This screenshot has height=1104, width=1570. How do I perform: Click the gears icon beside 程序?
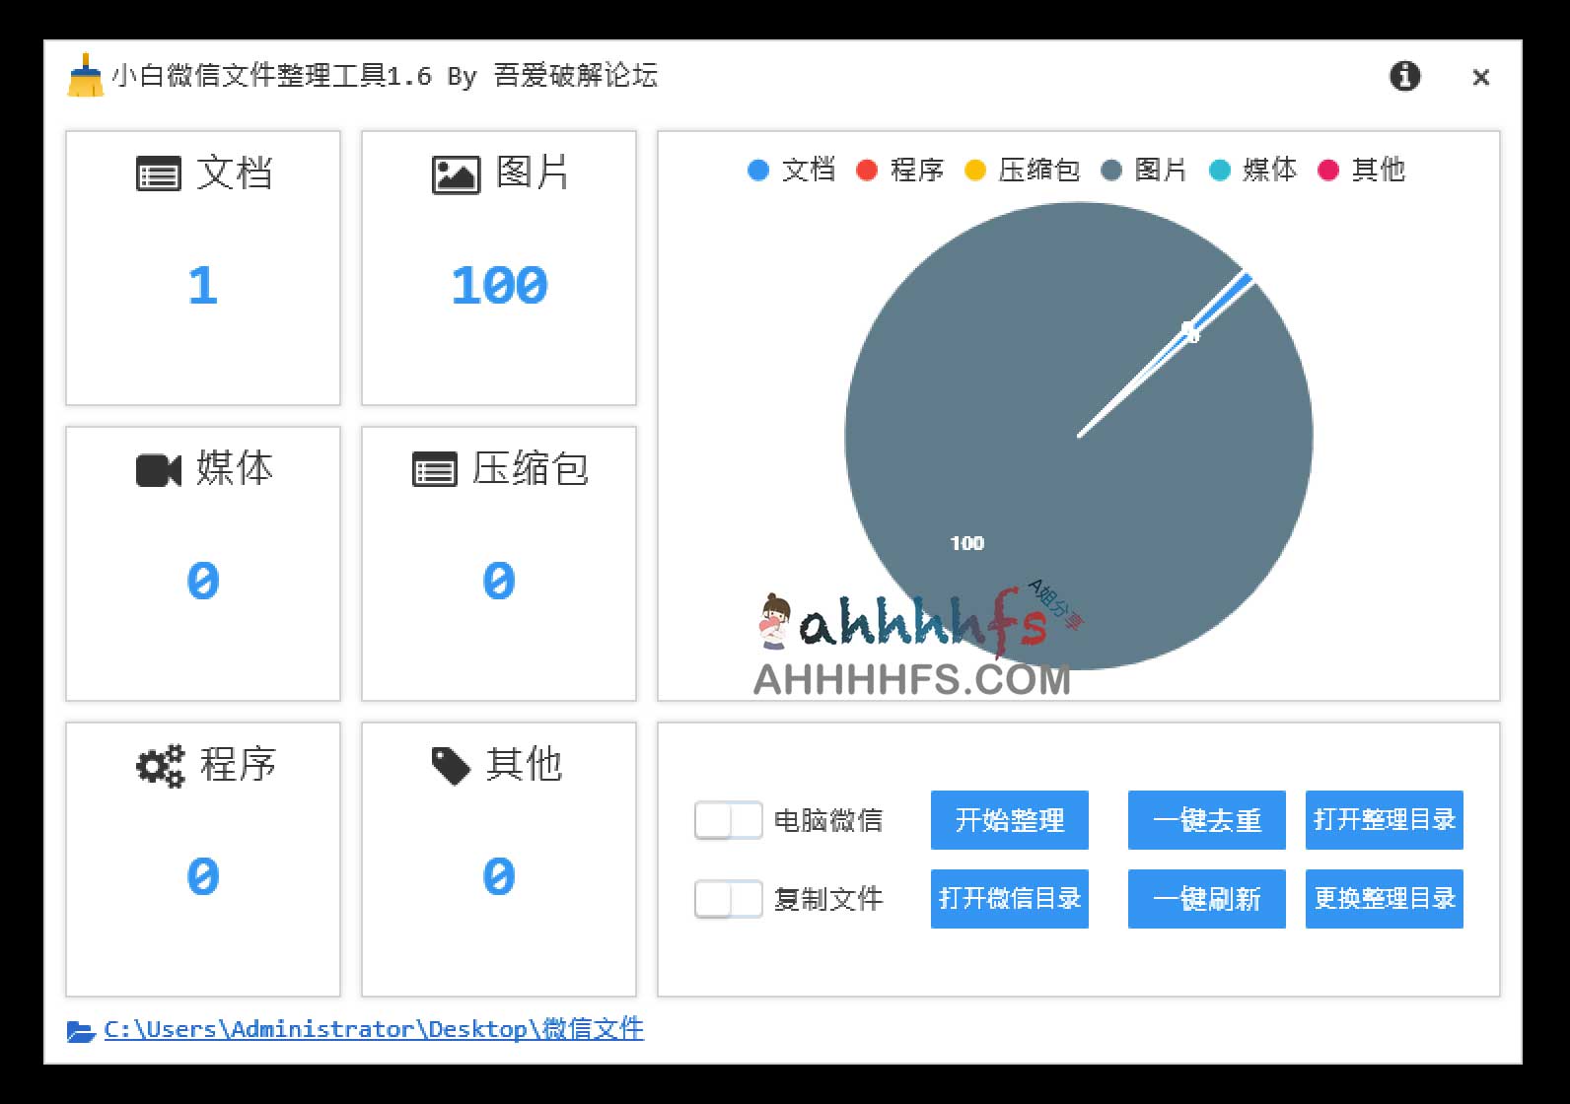point(160,766)
